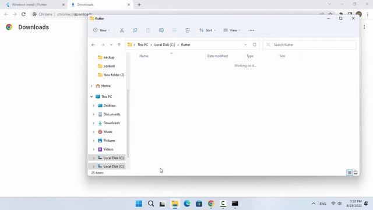Expand the Downloads tree node
373x210 pixels.
93,123
